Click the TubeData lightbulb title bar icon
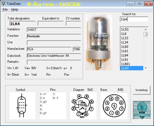The image size is (154, 126). pos(4,4)
